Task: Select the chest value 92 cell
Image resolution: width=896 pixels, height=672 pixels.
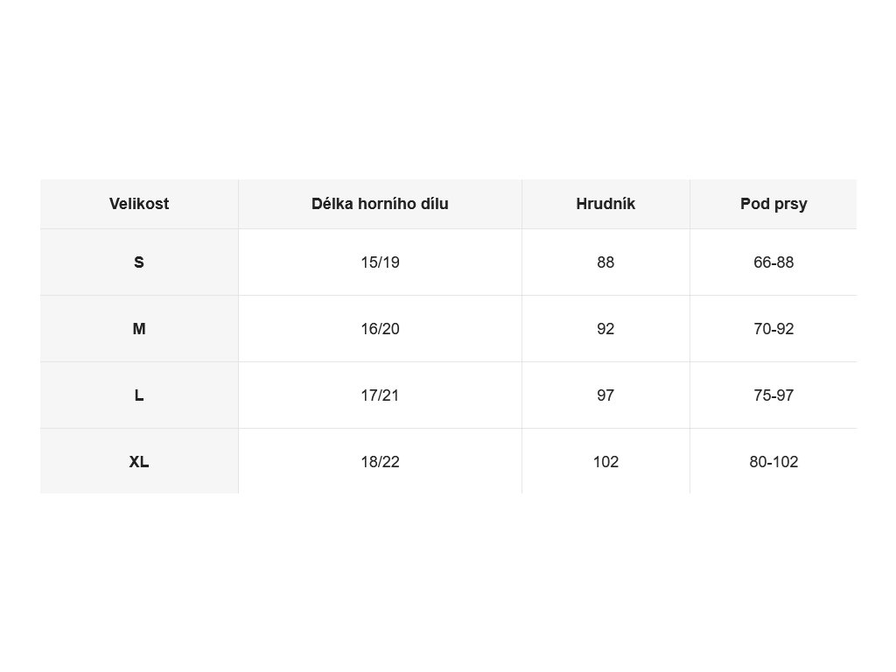Action: click(605, 329)
